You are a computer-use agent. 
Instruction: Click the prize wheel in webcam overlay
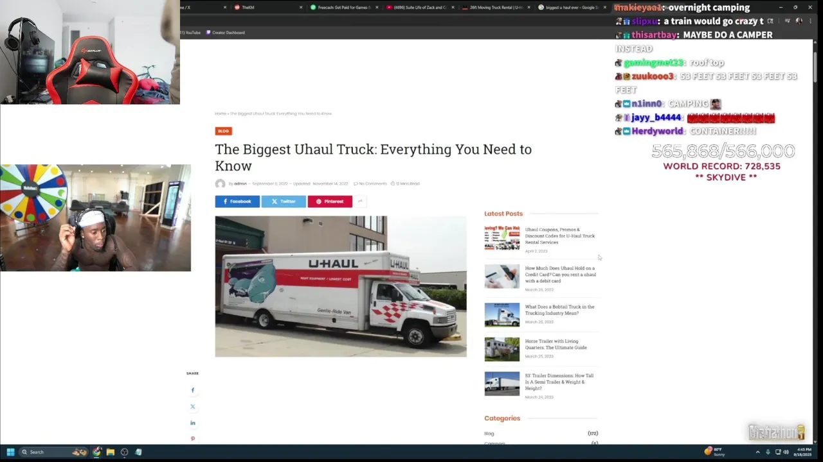point(33,193)
